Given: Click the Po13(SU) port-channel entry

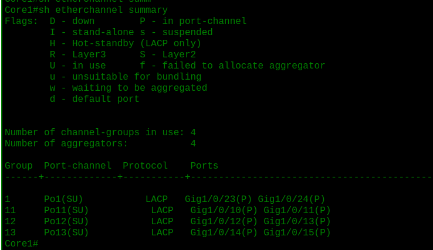Looking at the screenshot, I should coord(66,232).
